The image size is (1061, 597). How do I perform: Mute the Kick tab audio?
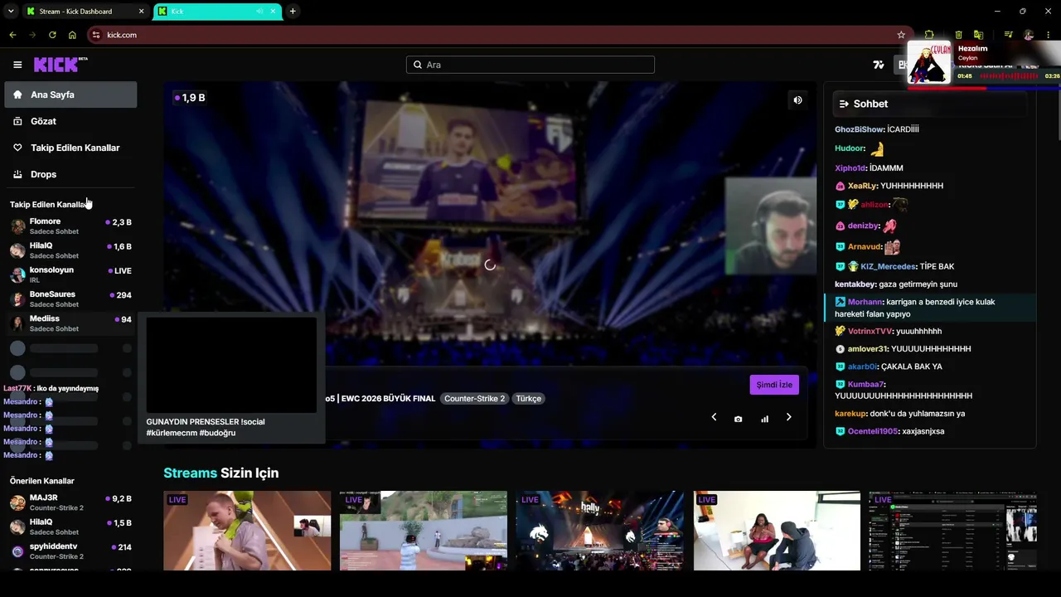[259, 11]
